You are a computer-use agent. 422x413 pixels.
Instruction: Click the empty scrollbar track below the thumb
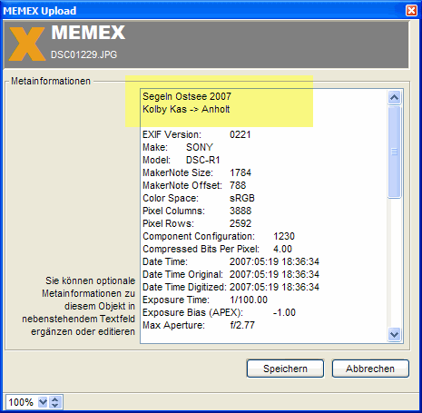[394, 262]
